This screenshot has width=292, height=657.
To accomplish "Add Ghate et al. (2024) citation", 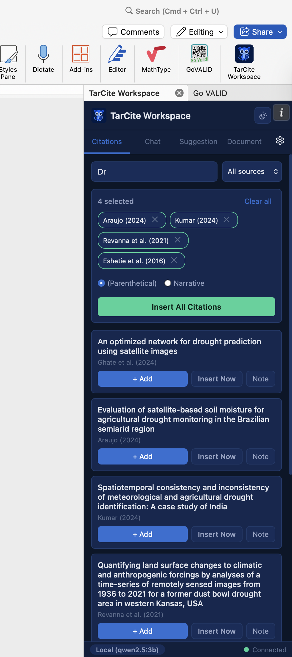I will [143, 379].
